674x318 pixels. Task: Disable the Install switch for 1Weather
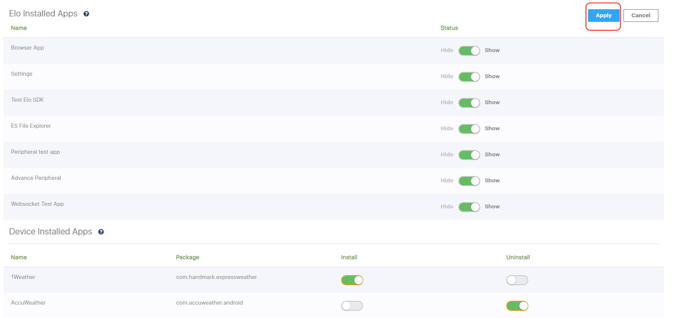click(352, 280)
